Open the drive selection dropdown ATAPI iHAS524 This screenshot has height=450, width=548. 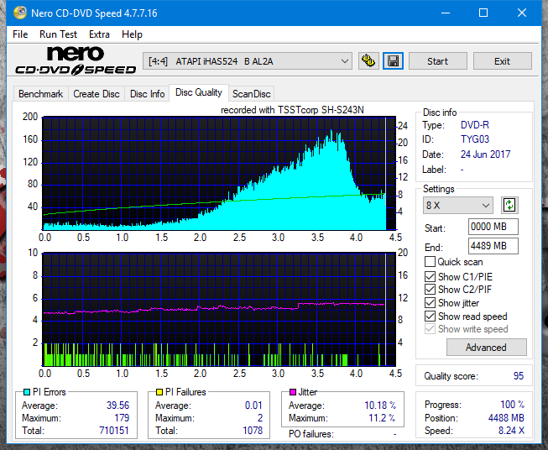point(248,61)
